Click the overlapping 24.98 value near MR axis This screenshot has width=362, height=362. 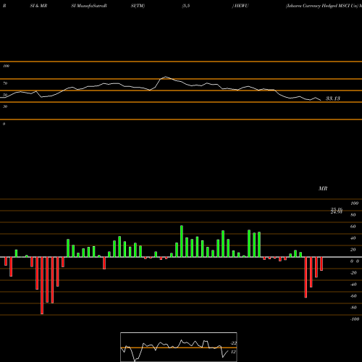(337, 212)
